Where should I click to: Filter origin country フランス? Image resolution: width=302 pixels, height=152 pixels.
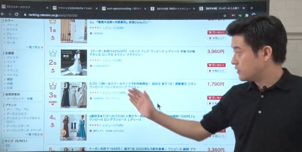click(x=13, y=71)
